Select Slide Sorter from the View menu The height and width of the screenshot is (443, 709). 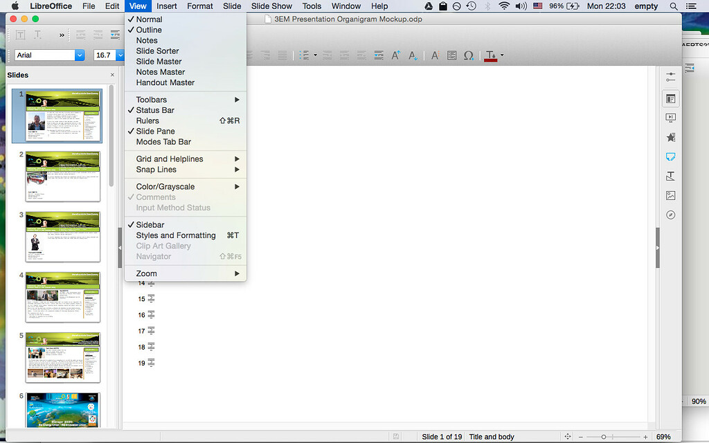(158, 51)
